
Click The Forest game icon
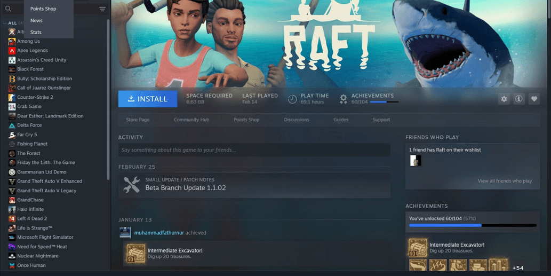click(x=12, y=153)
